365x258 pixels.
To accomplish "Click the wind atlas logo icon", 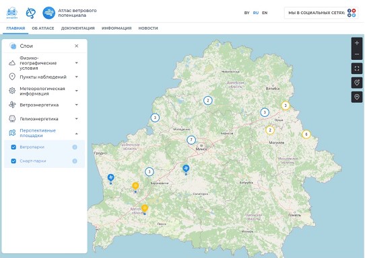I will (48, 13).
